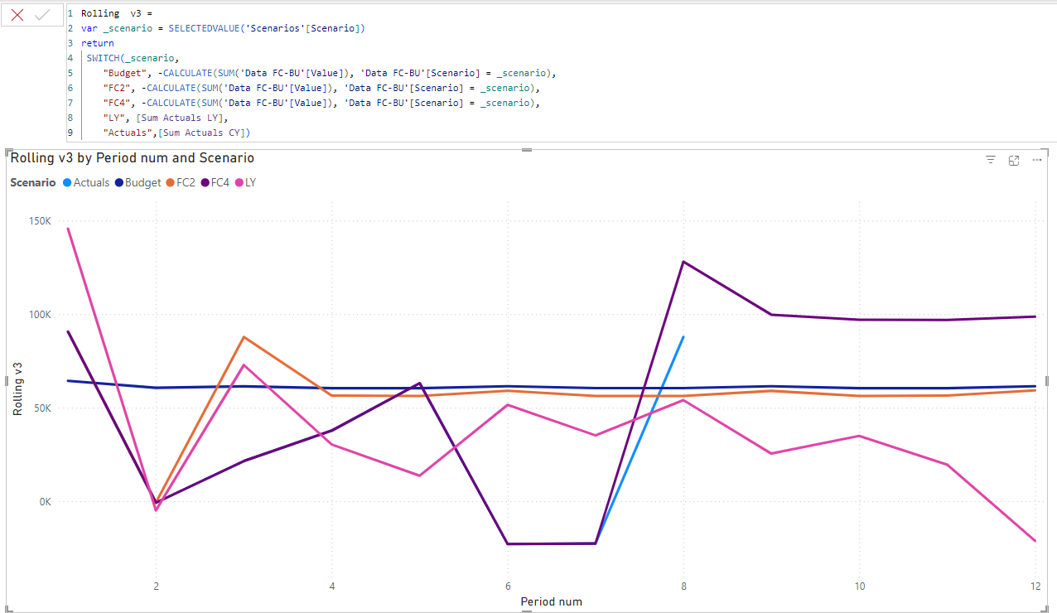Click the FC4 line's peak at period 8
The image size is (1057, 613).
point(683,262)
